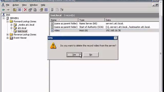
Task: Click the Start of Authority record icon
Action: (52, 27)
